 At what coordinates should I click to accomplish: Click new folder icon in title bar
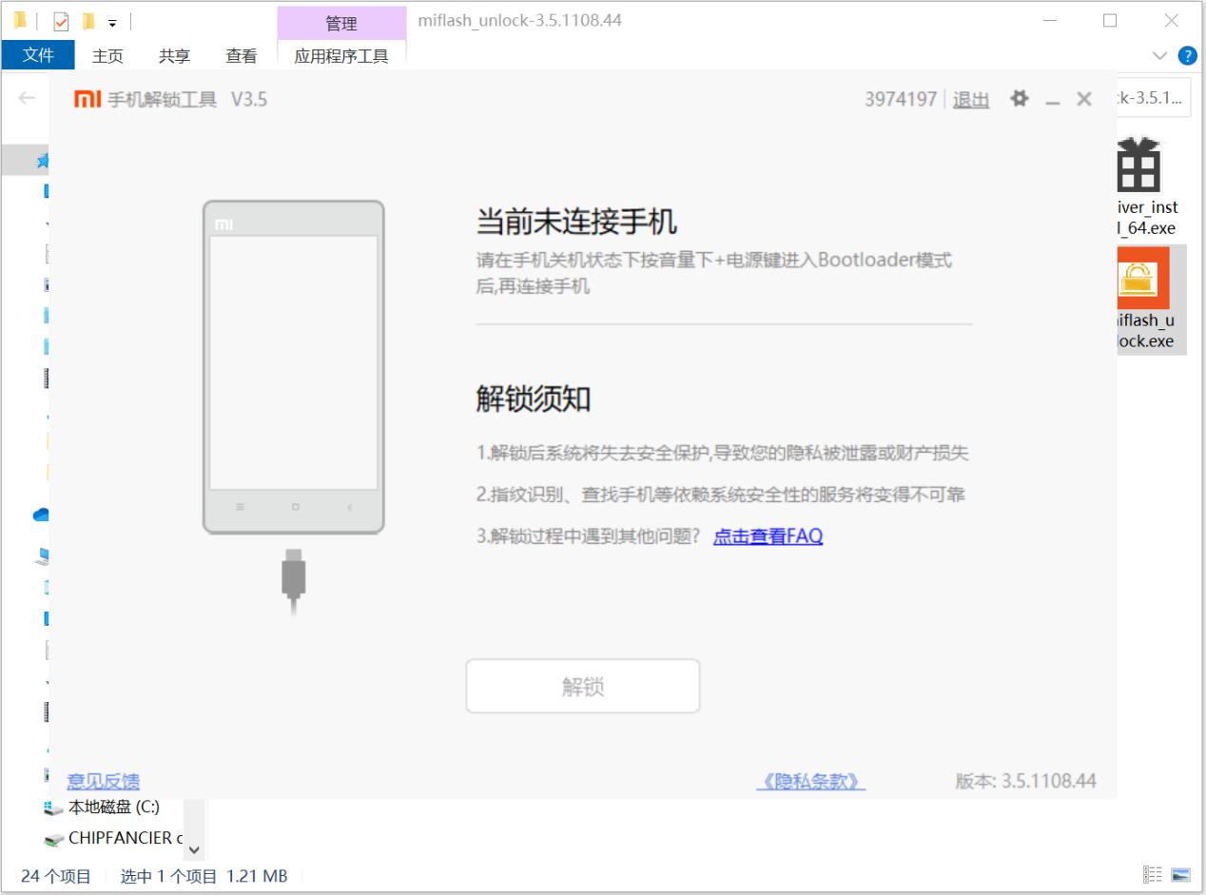click(x=88, y=21)
